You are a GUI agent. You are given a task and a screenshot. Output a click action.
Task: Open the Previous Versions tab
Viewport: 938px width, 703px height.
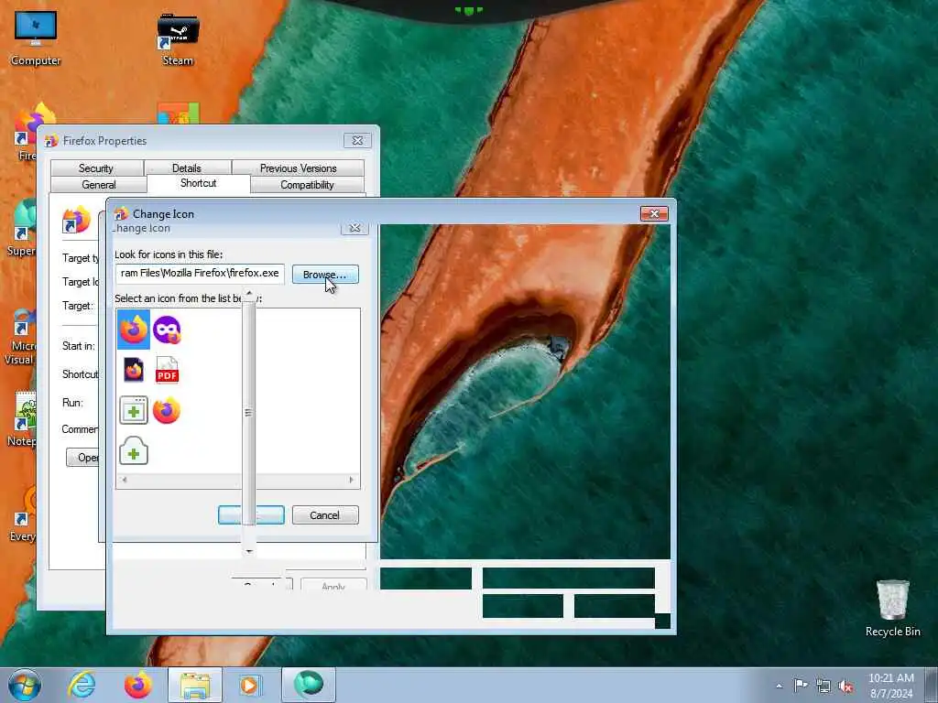point(298,168)
